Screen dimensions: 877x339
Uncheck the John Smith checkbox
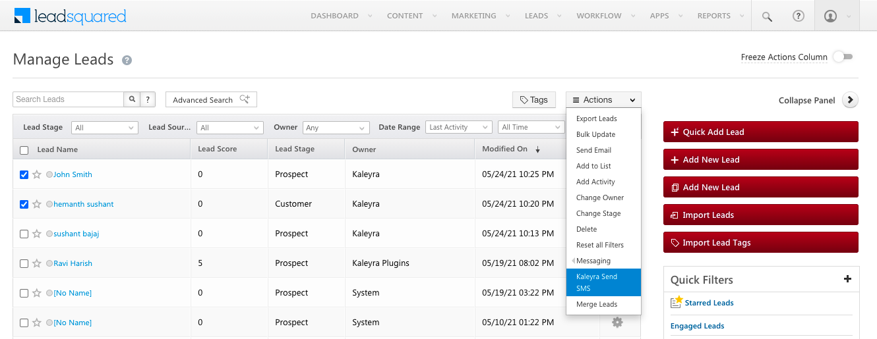(24, 174)
